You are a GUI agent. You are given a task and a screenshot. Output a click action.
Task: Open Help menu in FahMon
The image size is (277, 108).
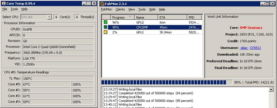(x=162, y=9)
